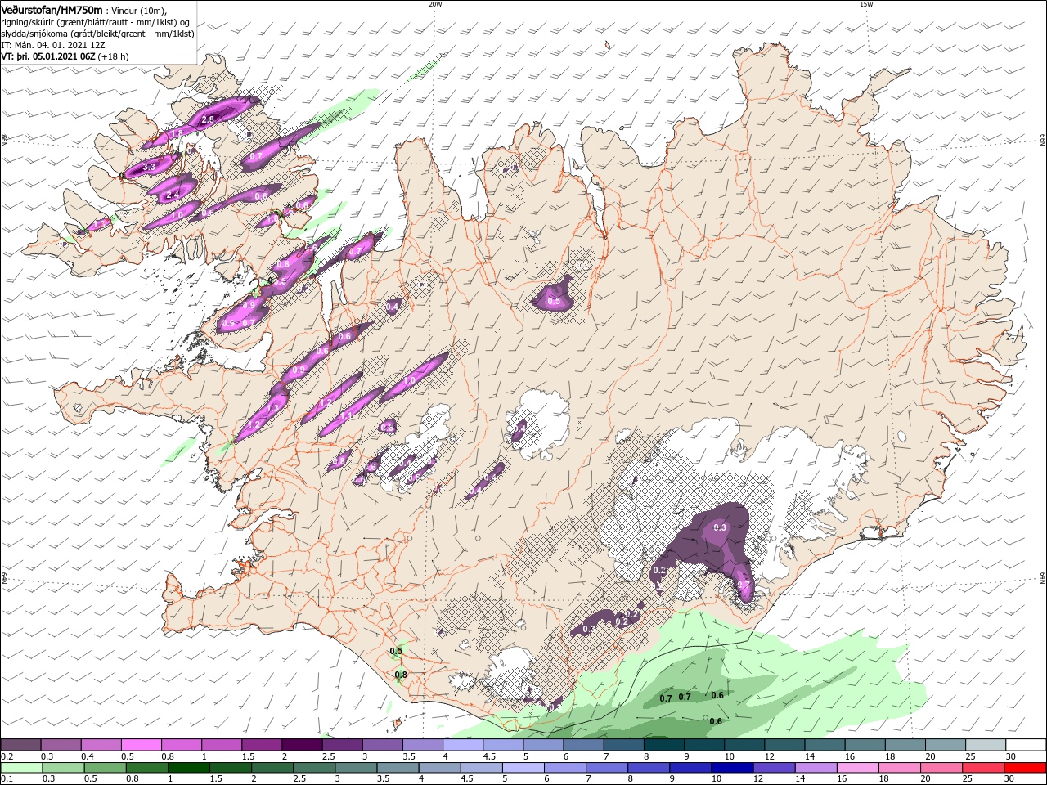The image size is (1047, 785).
Task: Pick the 4 swatch in lower legend row
Action: click(x=440, y=768)
